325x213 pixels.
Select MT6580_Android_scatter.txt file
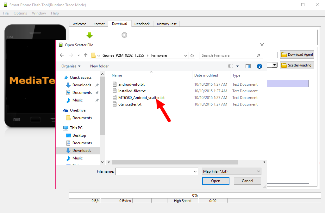141,98
